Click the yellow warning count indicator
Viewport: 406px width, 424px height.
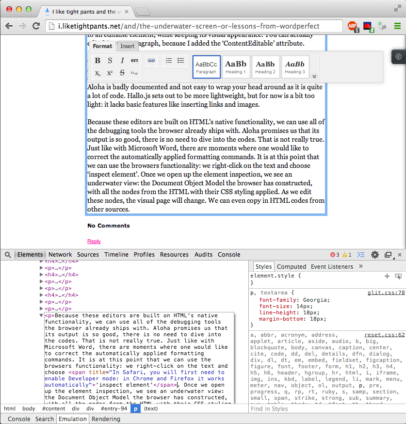pyautogui.click(x=347, y=255)
